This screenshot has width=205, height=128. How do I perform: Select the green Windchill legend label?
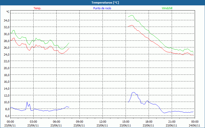(167, 8)
